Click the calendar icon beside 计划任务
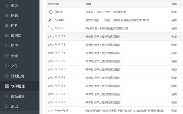The width and height of the screenshot is (183, 114). [x=7, y=76]
